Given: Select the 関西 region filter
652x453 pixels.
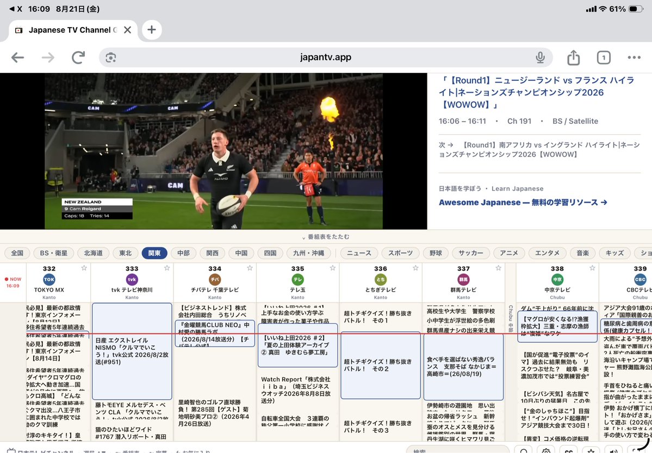Looking at the screenshot, I should [x=213, y=253].
